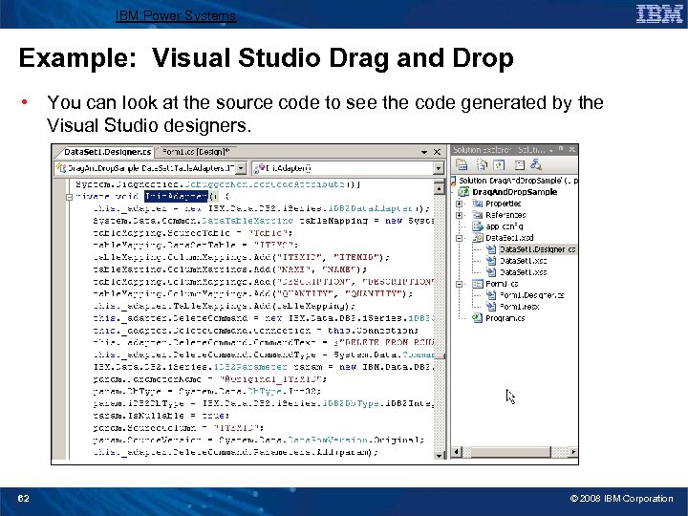Open the members dropdown arrow
Viewport: 688px width, 516px height.
point(438,168)
